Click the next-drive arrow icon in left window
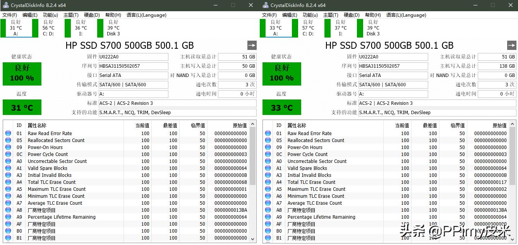Screen dimensions: 518x245 [x=252, y=45]
